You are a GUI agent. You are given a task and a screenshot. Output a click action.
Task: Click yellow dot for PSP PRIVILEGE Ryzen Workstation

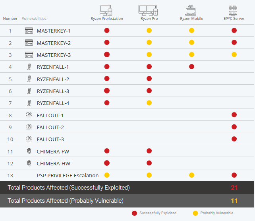point(107,175)
